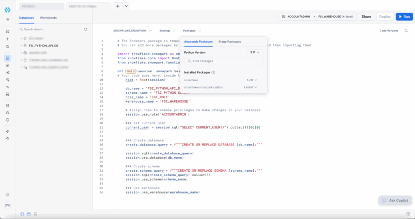Refresh the database objects list

click(86, 29)
